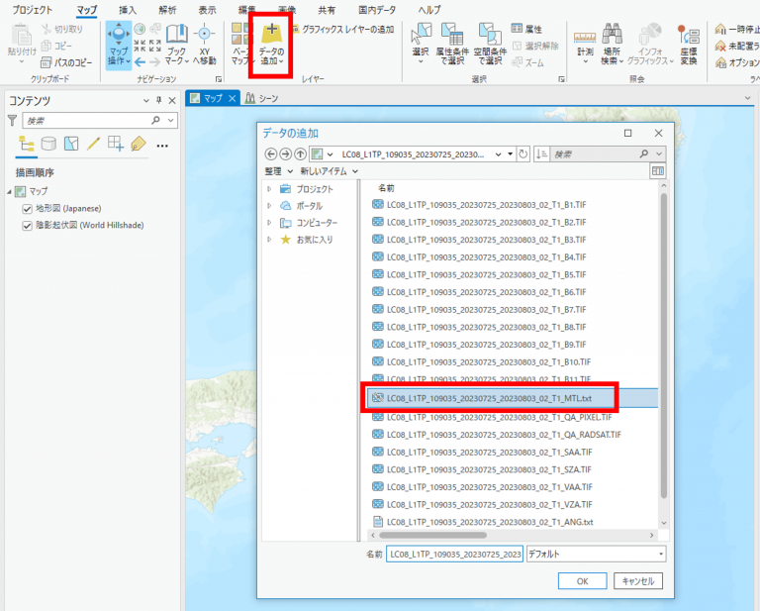This screenshot has height=611, width=760.
Task: Switch Contents to List By Editing
Action: pyautogui.click(x=94, y=144)
